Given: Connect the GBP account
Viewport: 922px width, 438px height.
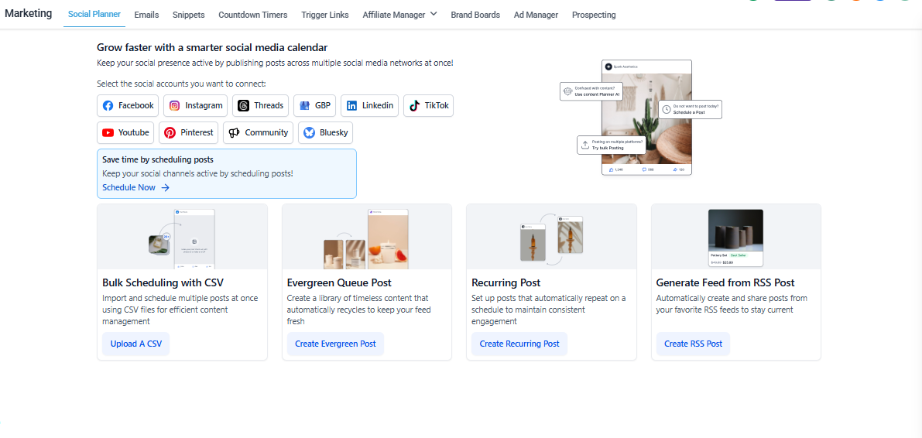Looking at the screenshot, I should point(314,106).
